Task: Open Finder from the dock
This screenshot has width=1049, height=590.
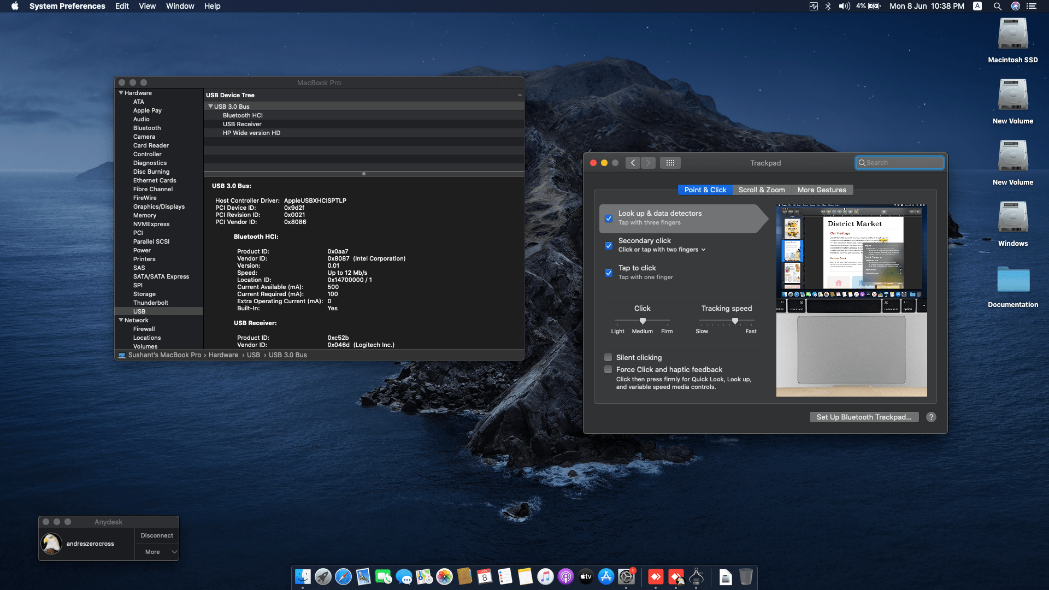Action: 303,577
